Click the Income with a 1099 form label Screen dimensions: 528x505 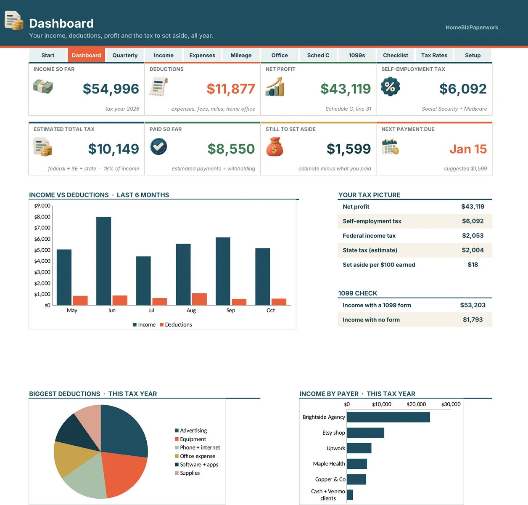click(377, 305)
